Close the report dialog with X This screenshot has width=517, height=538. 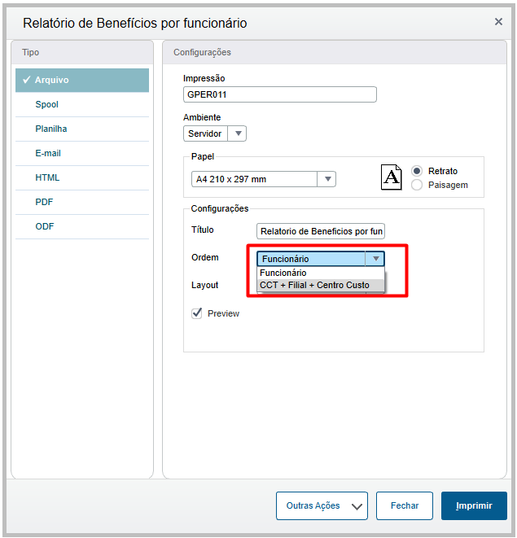point(498,22)
